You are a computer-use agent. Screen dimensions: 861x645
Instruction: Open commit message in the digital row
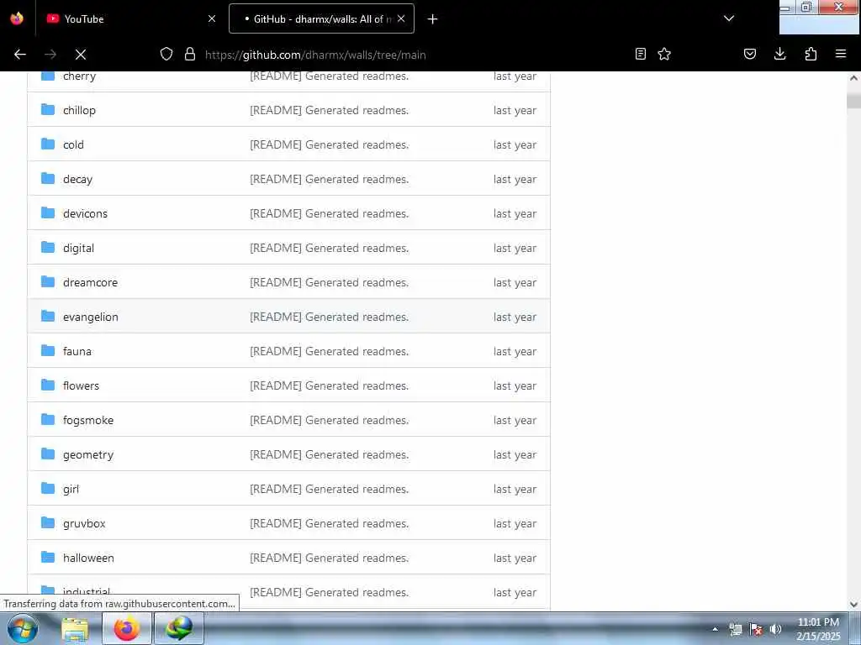point(329,248)
